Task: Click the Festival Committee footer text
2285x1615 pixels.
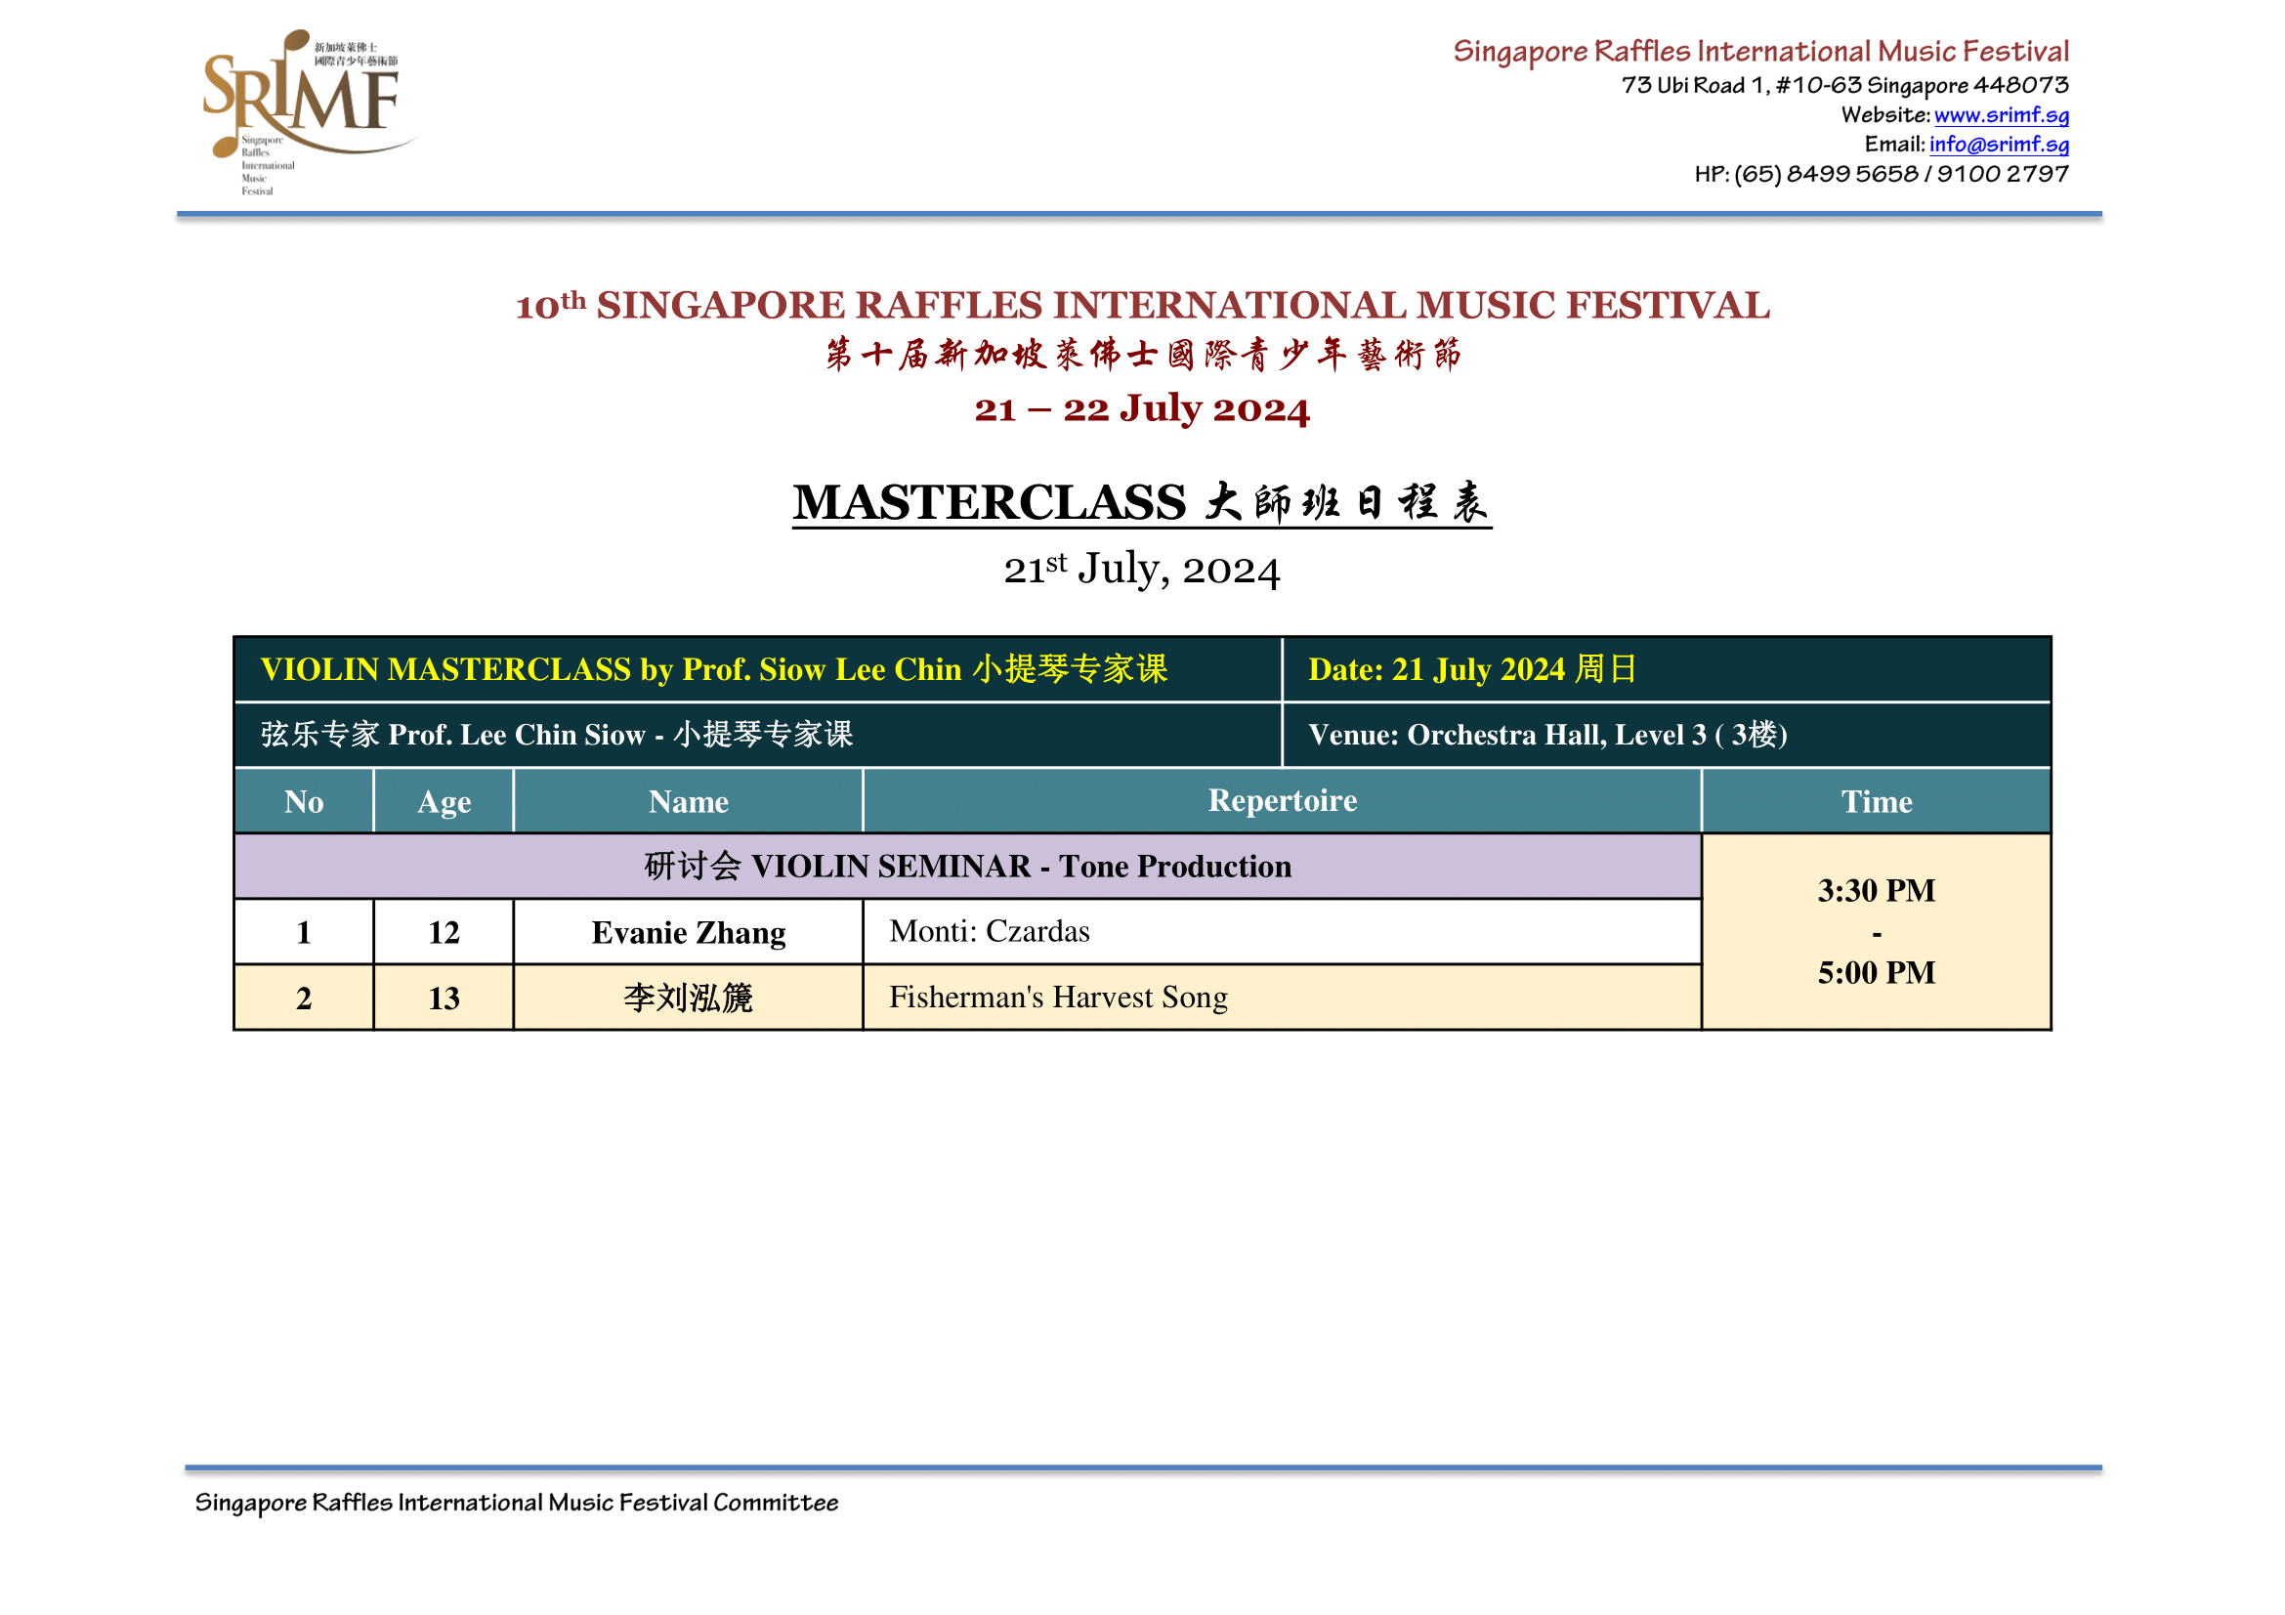Action: point(516,1503)
